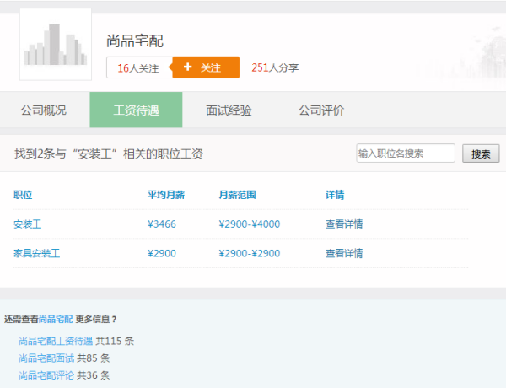
Task: Open 尚品宅配评论 link
Action: click(x=46, y=375)
